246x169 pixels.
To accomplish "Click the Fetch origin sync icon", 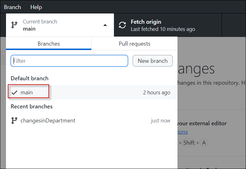I will [x=122, y=25].
